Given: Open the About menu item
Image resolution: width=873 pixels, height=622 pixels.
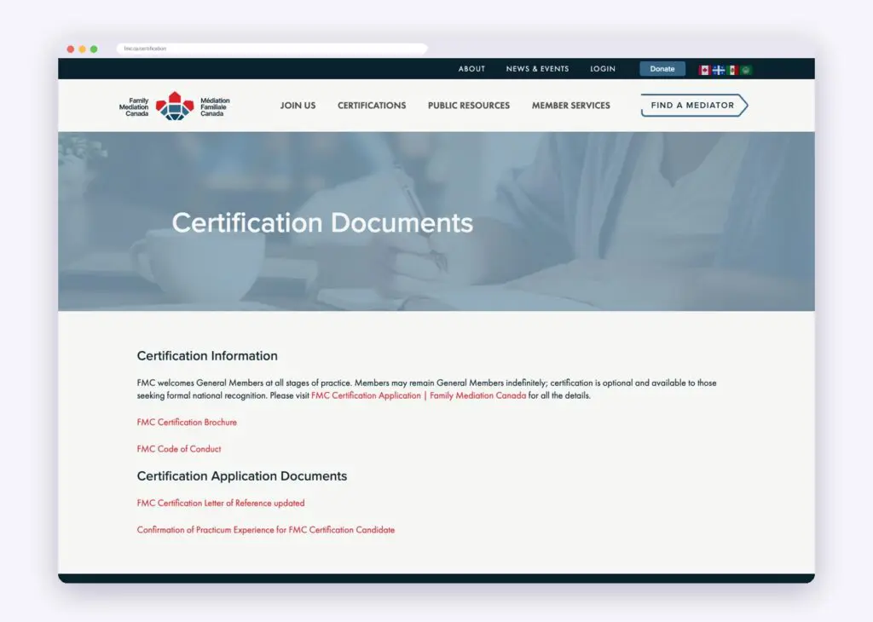Looking at the screenshot, I should click(x=471, y=69).
